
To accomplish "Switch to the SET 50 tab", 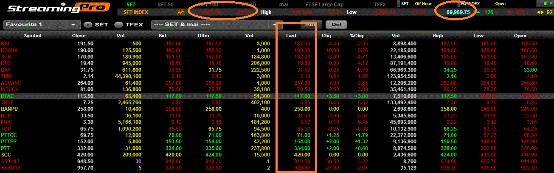I will 166,4.
